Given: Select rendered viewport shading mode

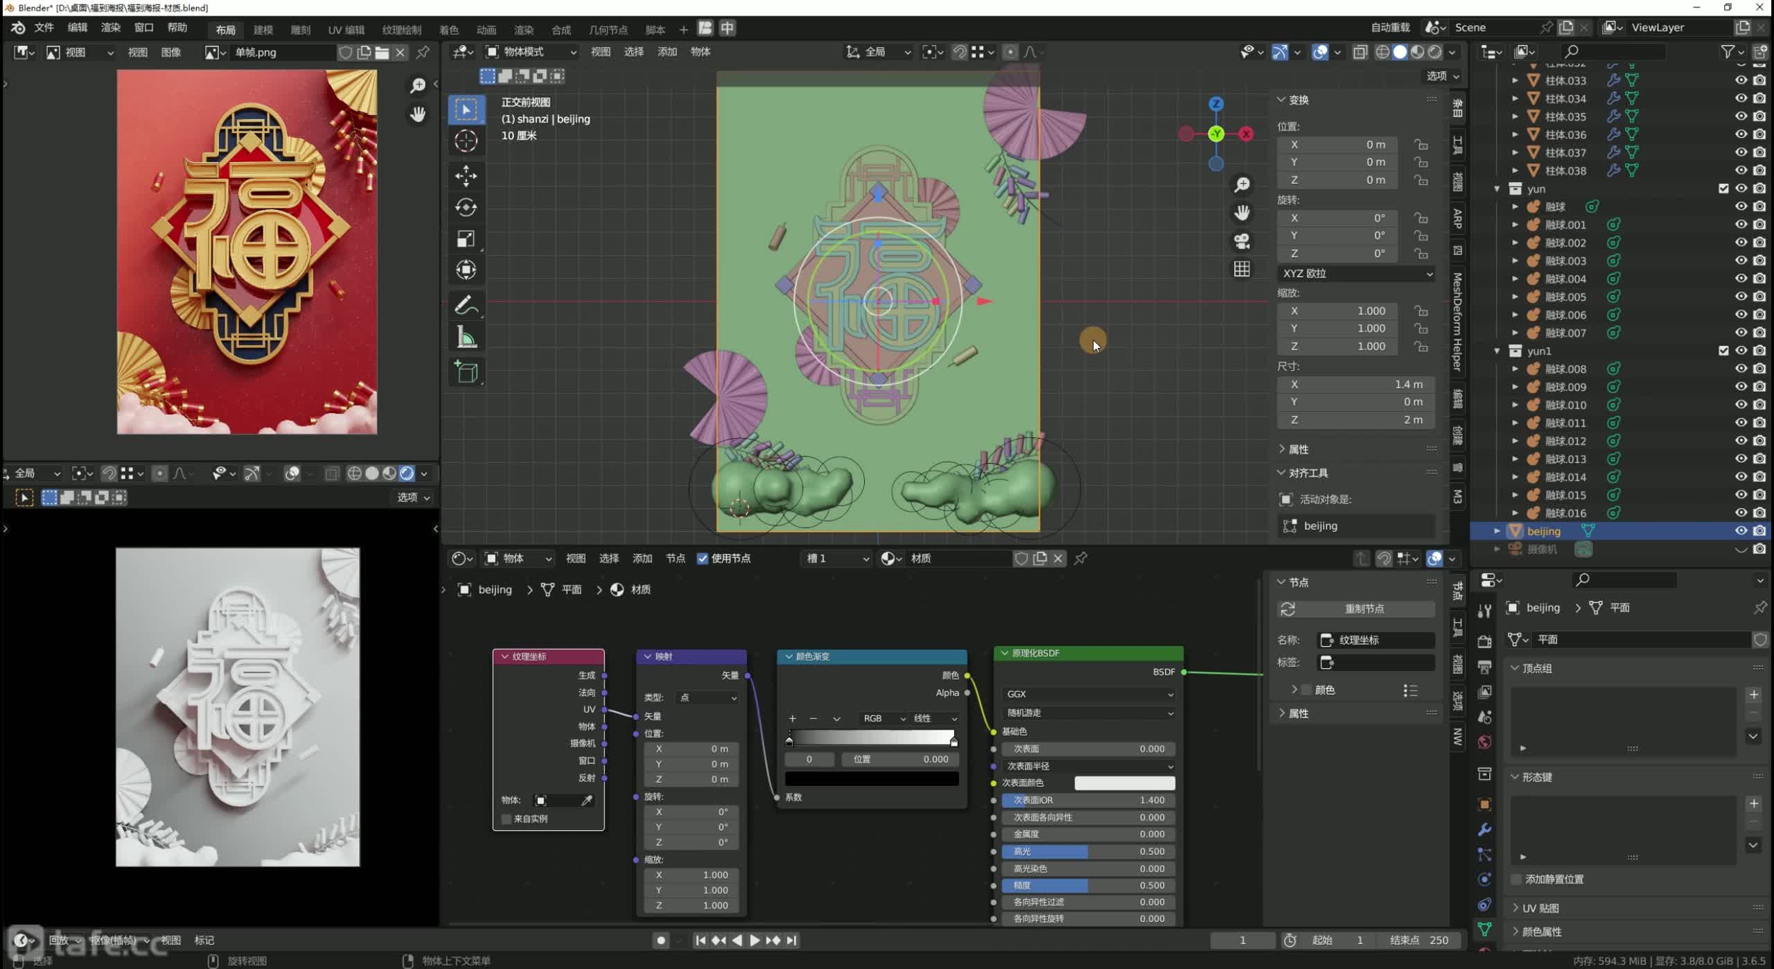Looking at the screenshot, I should point(1435,52).
